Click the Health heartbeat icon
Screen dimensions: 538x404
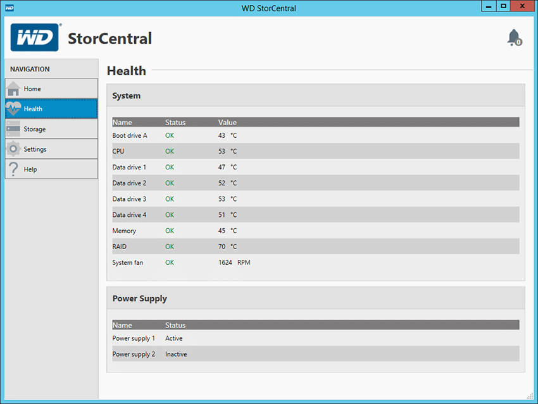(13, 109)
